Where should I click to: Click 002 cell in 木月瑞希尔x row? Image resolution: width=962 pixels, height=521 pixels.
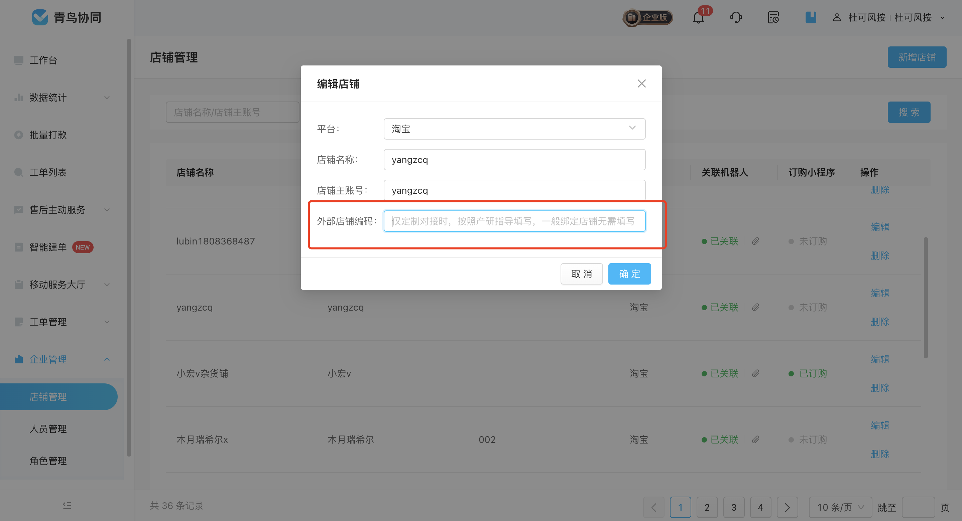click(x=487, y=439)
